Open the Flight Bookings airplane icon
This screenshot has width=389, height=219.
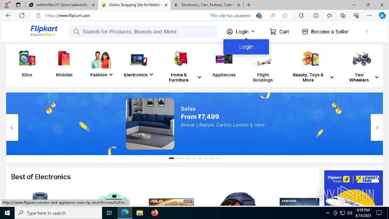coord(263,62)
